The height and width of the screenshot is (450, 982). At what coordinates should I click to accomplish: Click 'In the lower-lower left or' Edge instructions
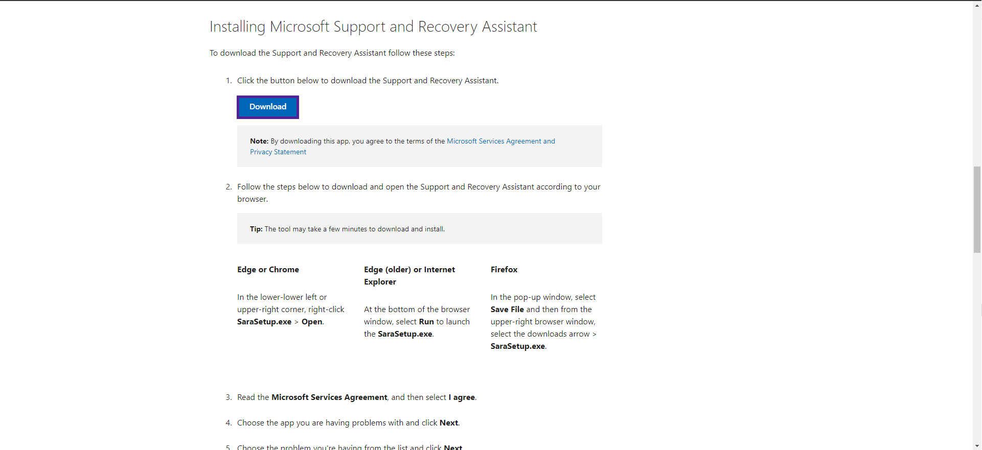(x=291, y=310)
